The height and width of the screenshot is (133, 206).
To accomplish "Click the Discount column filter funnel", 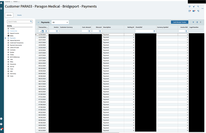I will click(100, 31).
